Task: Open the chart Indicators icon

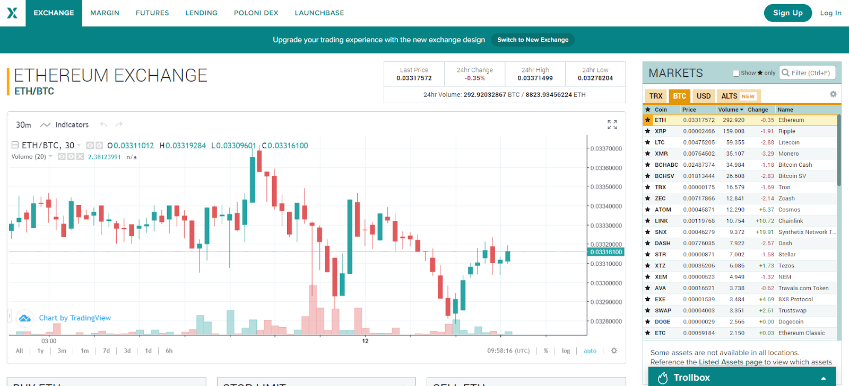Action: coord(46,125)
